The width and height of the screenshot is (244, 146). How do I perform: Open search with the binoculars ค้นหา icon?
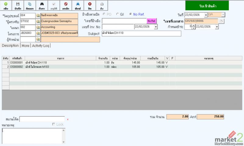(x=42, y=5)
